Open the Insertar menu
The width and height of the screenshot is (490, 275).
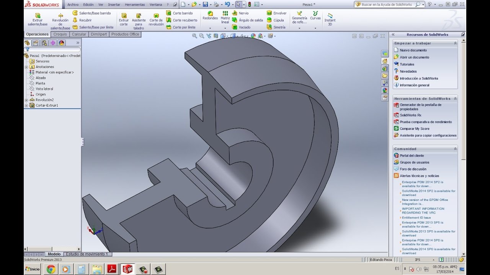click(x=114, y=5)
